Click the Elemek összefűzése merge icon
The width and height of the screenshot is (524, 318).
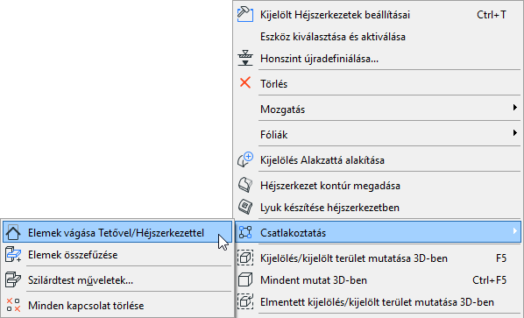pyautogui.click(x=13, y=255)
